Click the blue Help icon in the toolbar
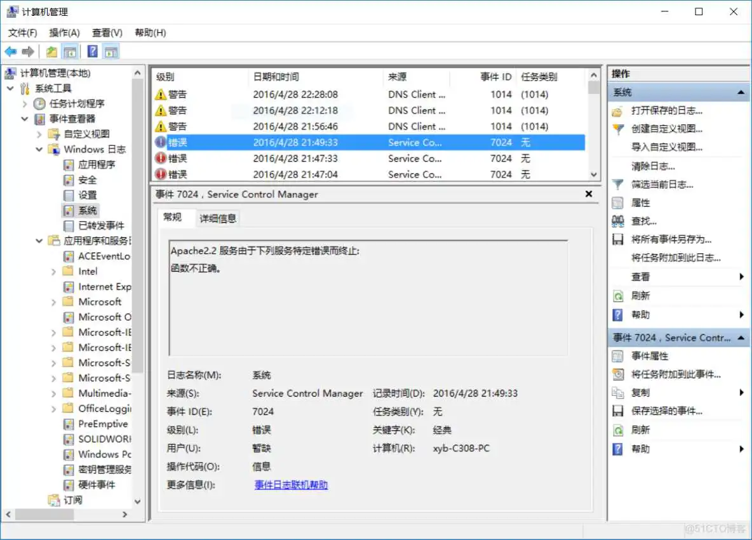Screen dimensions: 752x540 pyautogui.click(x=92, y=51)
